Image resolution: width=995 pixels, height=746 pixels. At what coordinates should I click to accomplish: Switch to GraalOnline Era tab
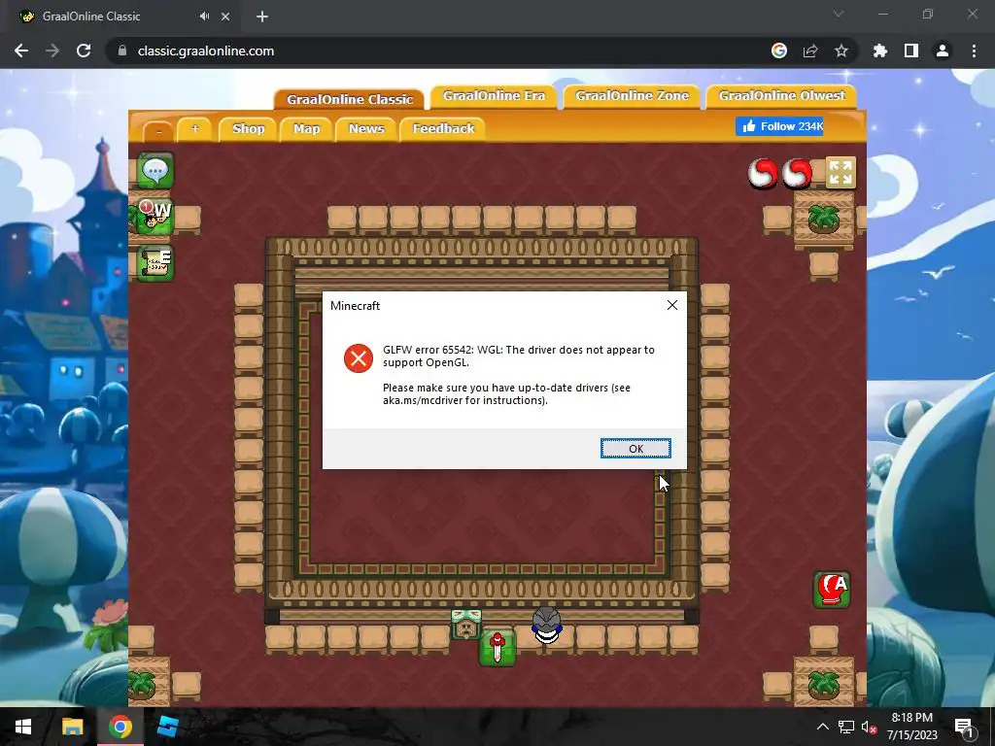pos(494,96)
